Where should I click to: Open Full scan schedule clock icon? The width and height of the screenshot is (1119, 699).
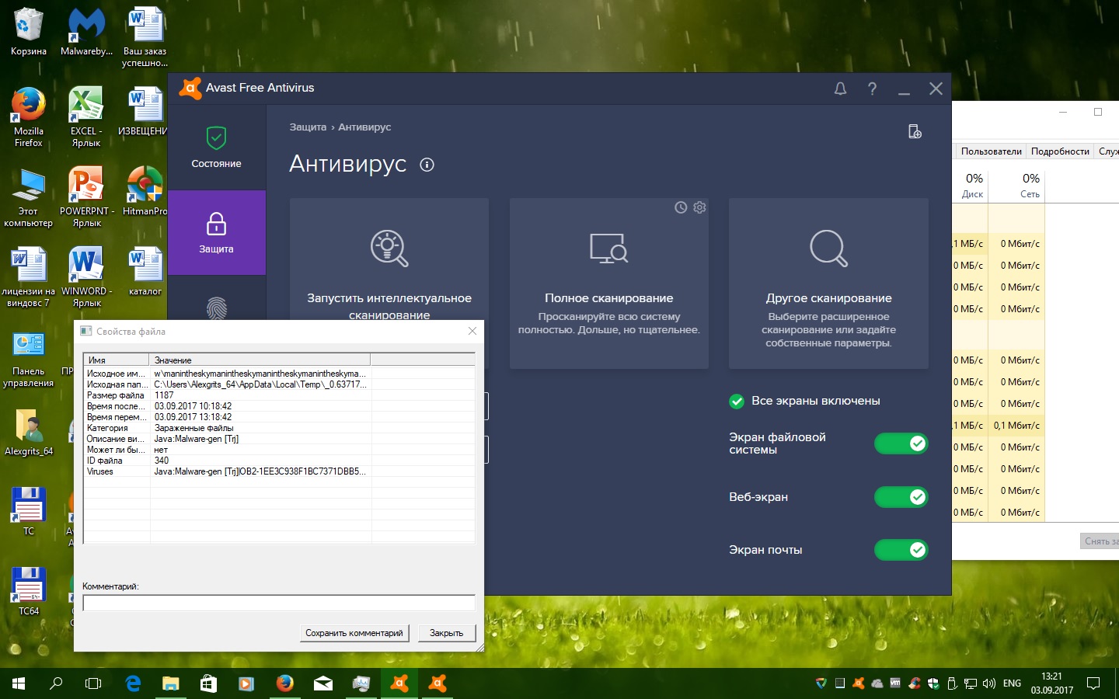coord(681,207)
